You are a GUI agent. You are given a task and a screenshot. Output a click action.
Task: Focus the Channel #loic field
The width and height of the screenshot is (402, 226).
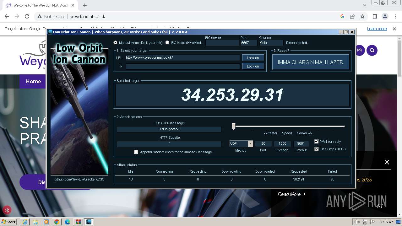tap(271, 43)
